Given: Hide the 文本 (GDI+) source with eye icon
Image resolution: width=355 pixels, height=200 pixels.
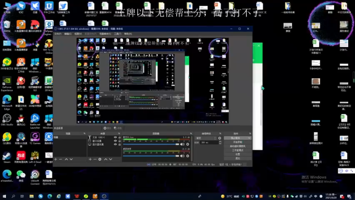Looking at the screenshot, I should (x=115, y=137).
